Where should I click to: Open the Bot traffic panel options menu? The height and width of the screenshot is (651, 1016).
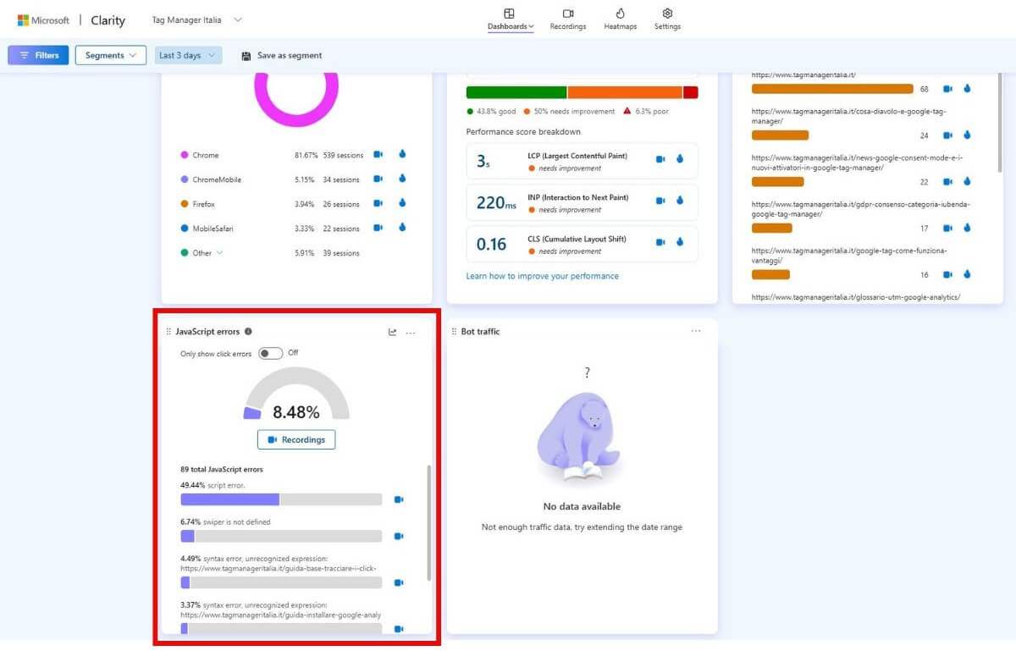point(696,331)
